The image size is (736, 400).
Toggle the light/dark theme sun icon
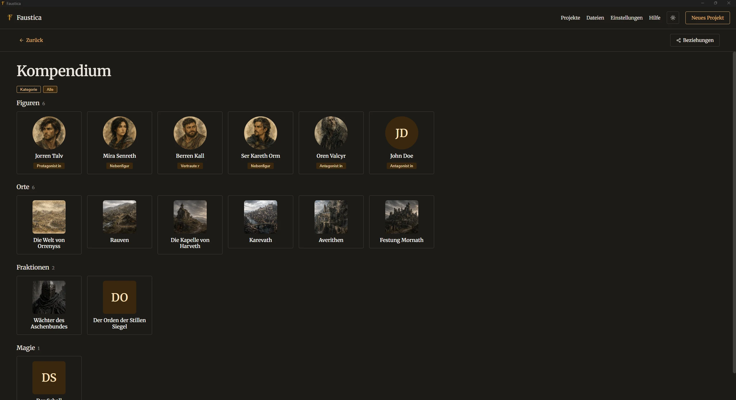673,18
